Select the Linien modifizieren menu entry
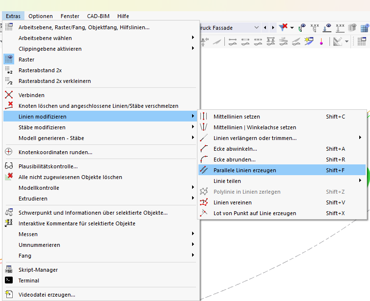370x301 pixels. [x=100, y=116]
